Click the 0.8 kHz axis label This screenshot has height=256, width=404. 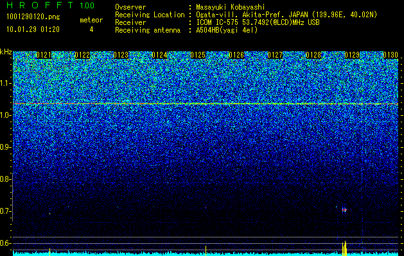pos(6,179)
